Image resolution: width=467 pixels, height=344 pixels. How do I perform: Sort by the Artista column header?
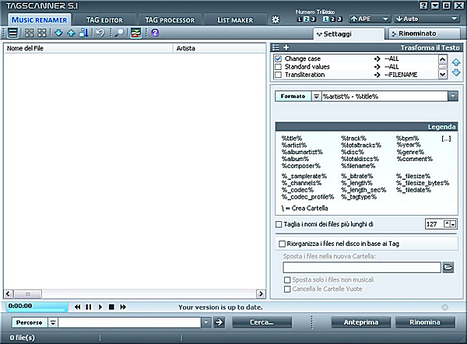(219, 48)
